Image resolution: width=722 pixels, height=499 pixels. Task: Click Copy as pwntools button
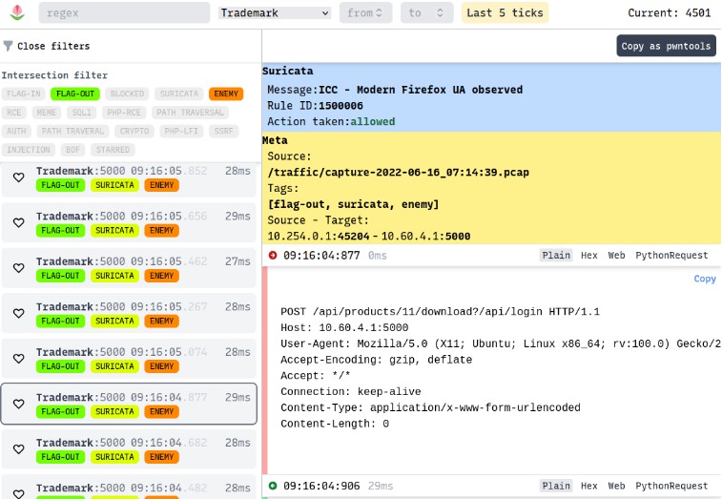point(666,46)
